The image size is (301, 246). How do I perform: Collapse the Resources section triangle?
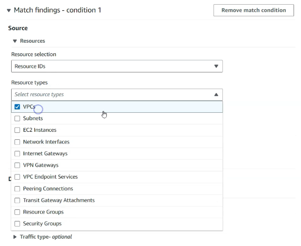tap(15, 41)
